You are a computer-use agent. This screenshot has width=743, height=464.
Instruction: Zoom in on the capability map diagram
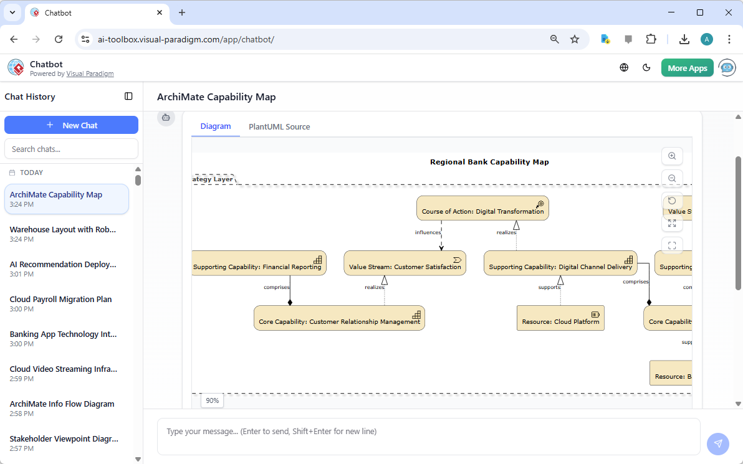[x=672, y=156]
